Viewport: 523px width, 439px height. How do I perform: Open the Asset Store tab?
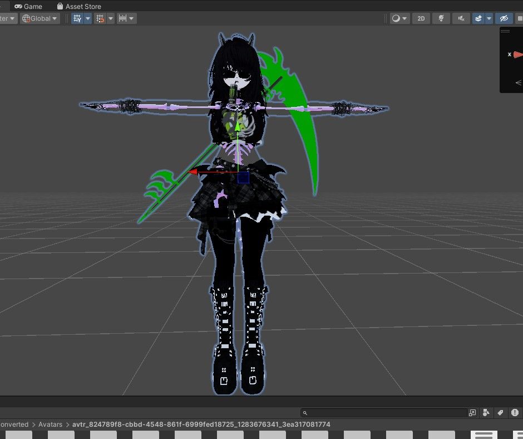click(79, 6)
